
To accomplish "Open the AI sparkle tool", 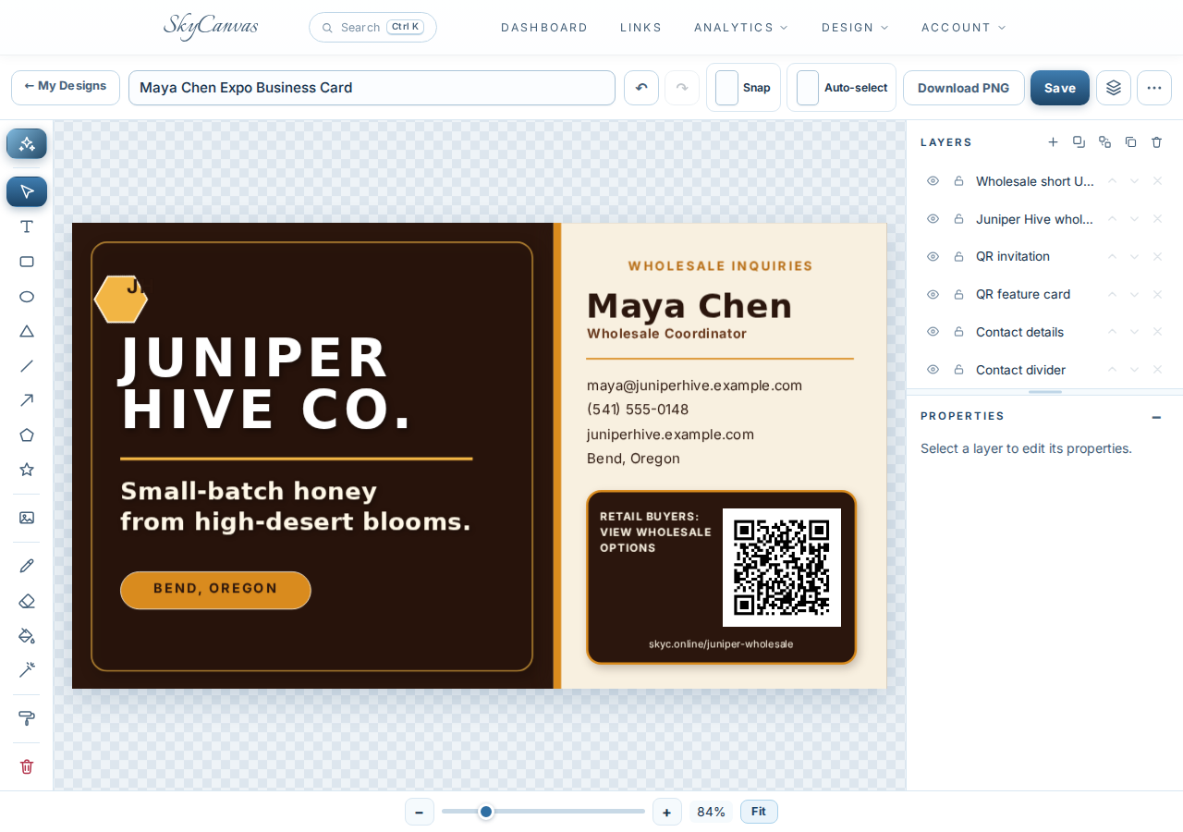I will [x=27, y=144].
